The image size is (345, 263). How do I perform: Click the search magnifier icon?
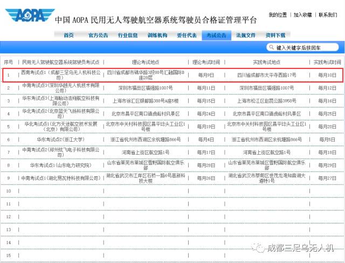271,47
